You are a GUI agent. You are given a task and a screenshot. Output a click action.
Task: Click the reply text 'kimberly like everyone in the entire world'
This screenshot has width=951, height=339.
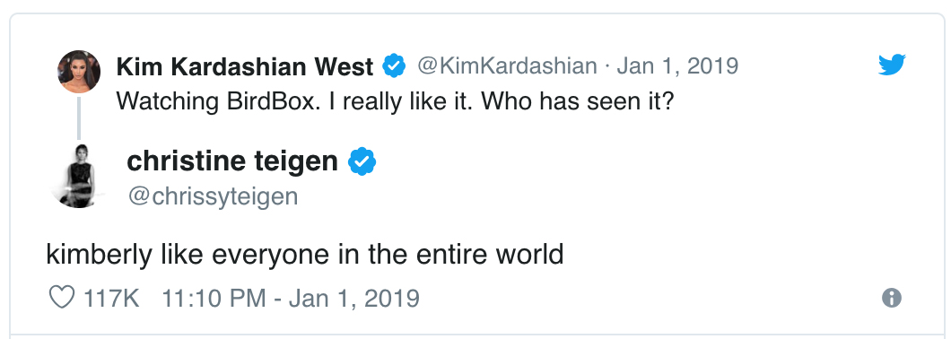305,255
